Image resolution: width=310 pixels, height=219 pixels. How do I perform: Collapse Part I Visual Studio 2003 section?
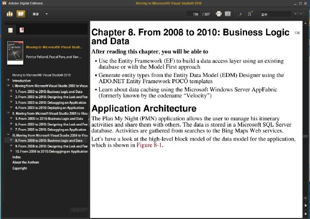(x=8, y=86)
